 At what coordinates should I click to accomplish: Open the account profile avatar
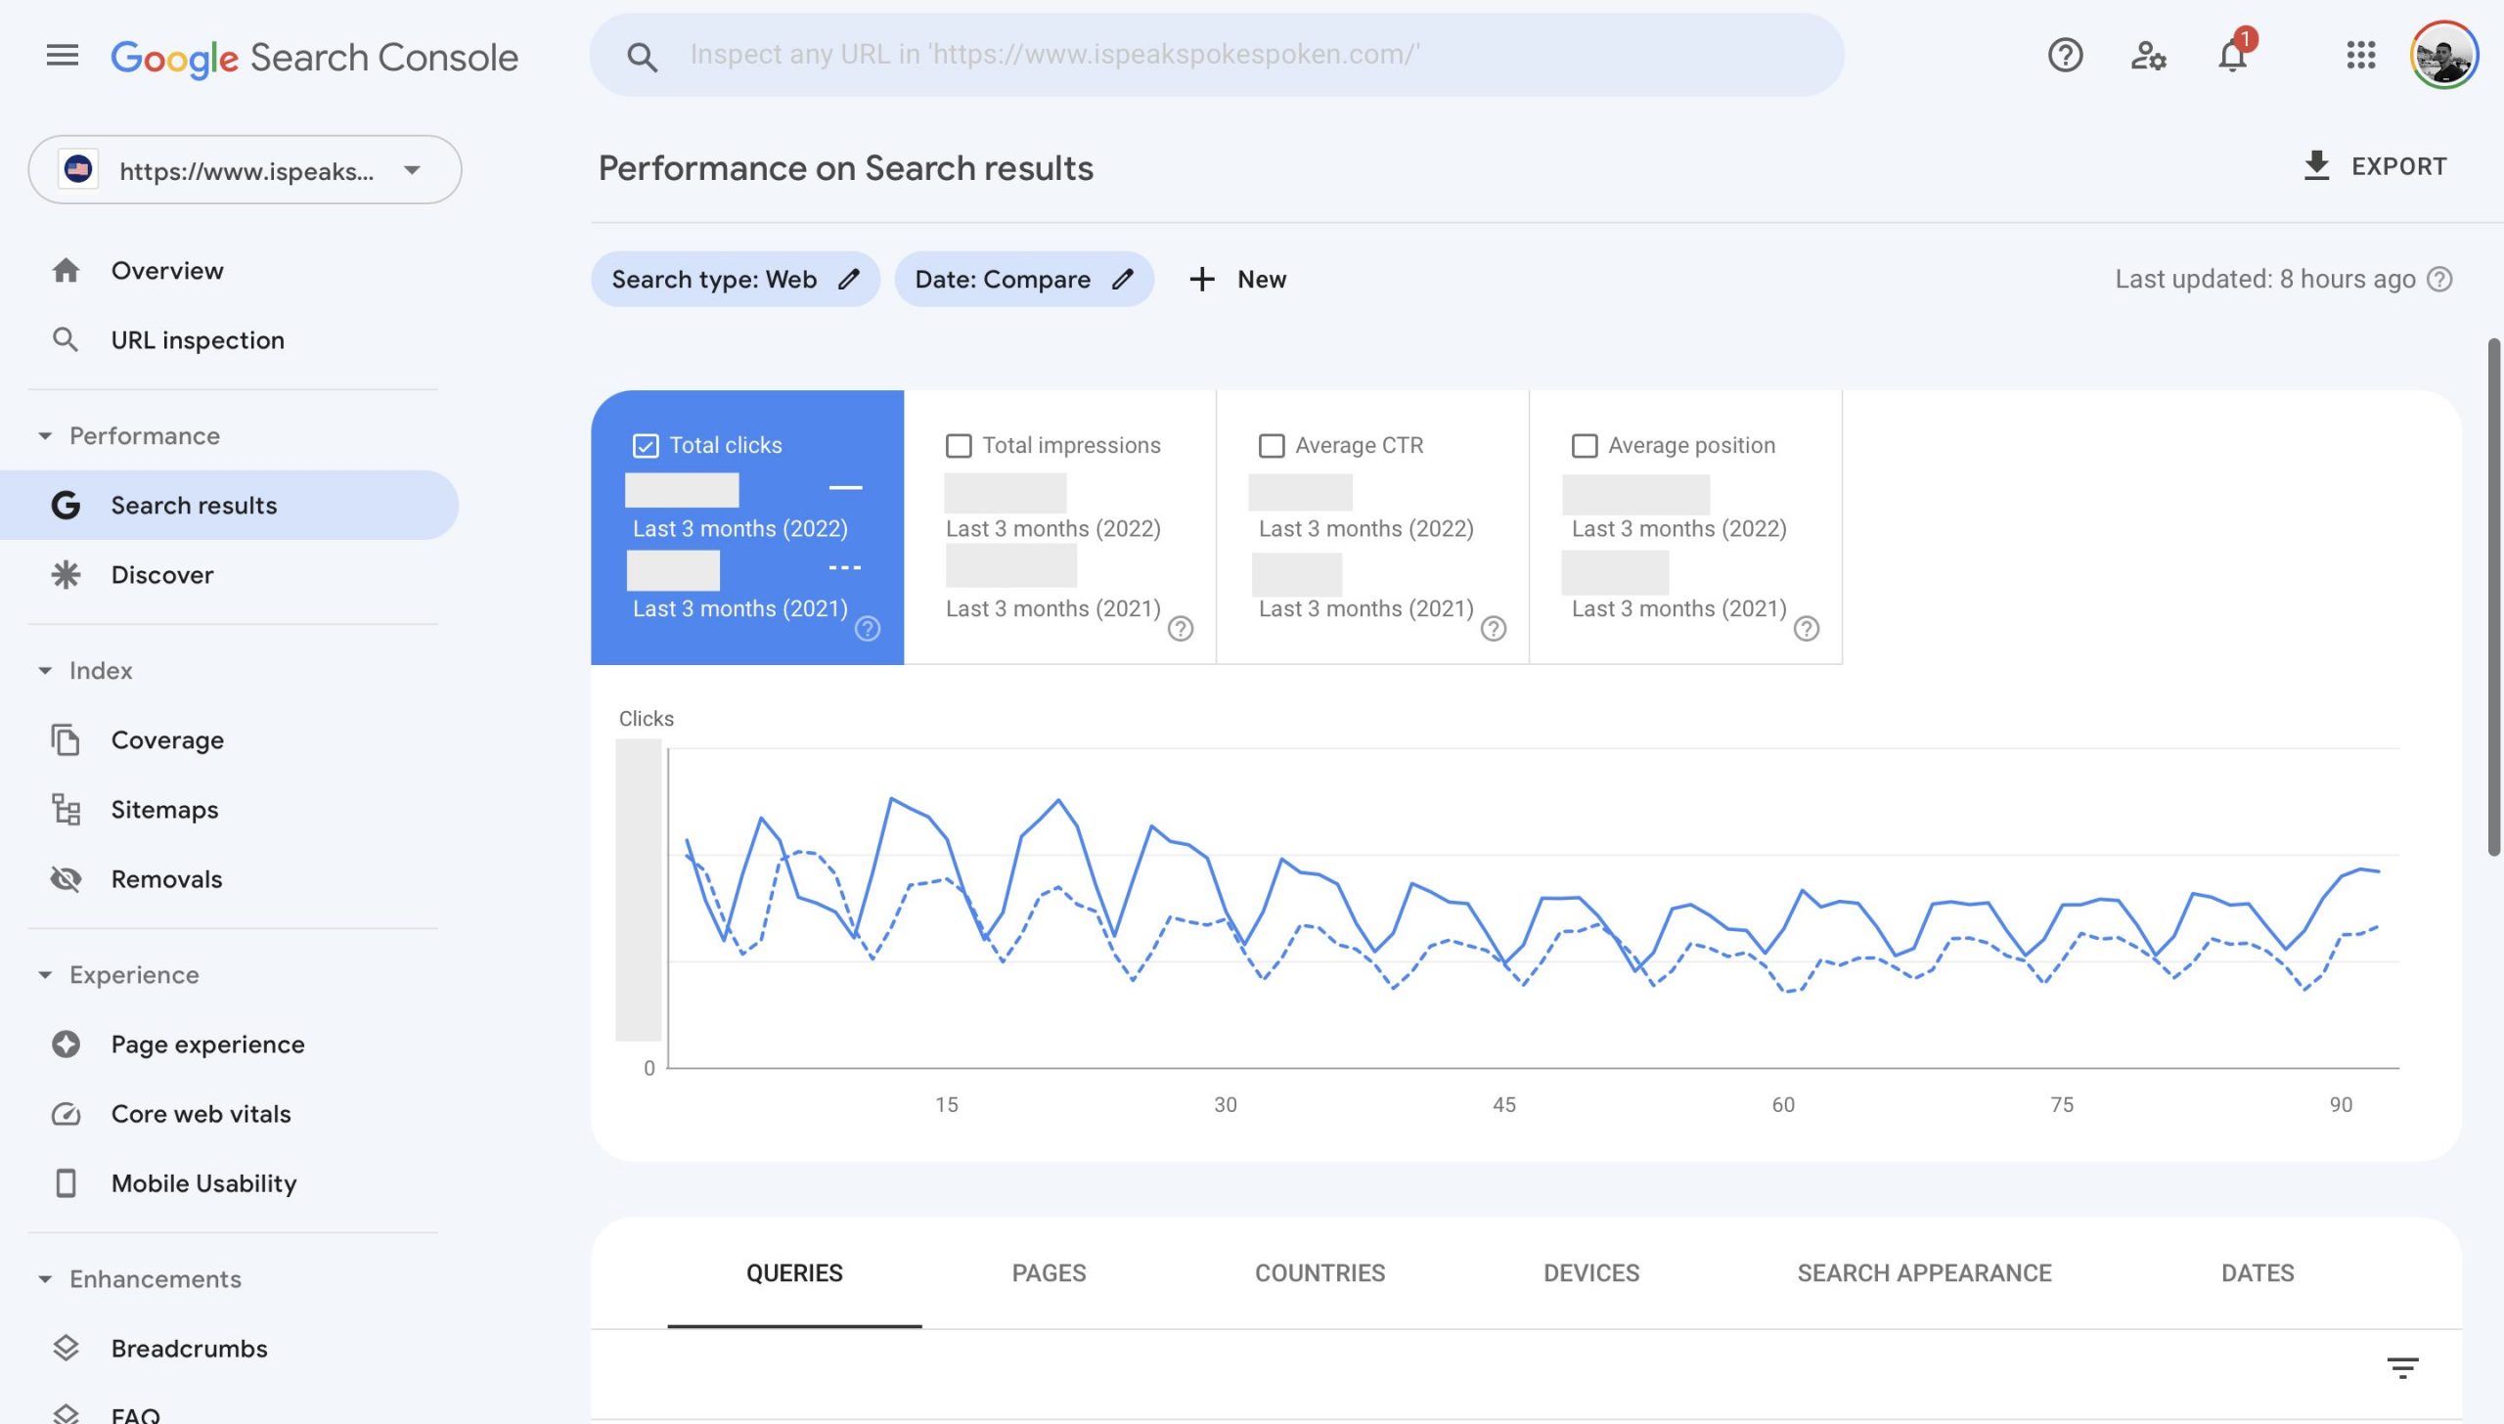coord(2443,55)
